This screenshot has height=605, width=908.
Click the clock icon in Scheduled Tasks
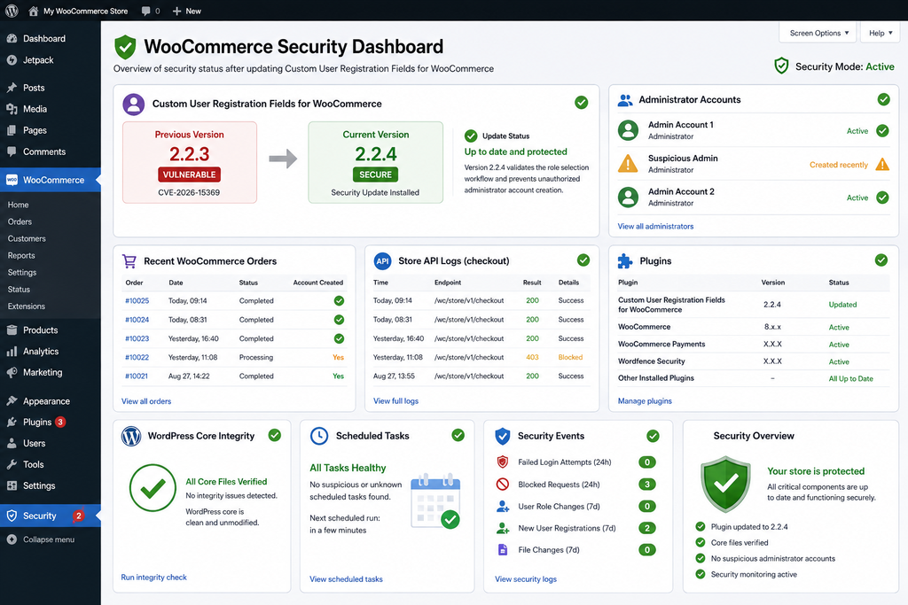click(x=319, y=436)
